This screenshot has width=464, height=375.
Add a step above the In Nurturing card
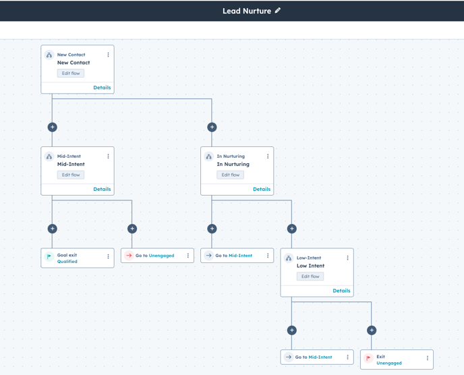pyautogui.click(x=212, y=127)
